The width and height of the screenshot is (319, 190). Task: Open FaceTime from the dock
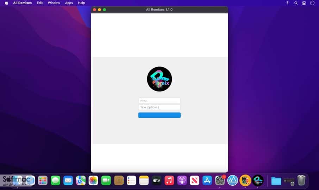(106, 180)
